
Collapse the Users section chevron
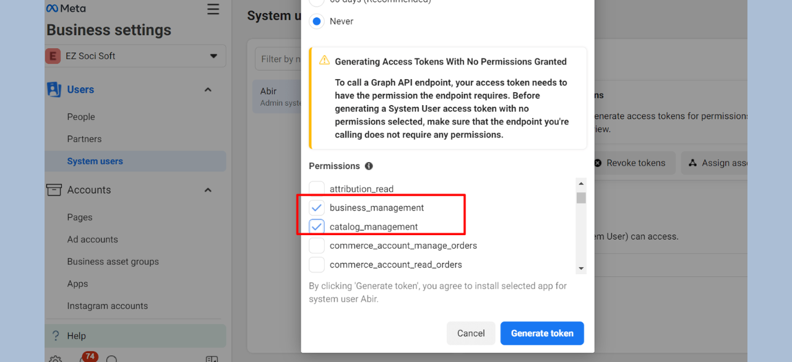pos(208,90)
